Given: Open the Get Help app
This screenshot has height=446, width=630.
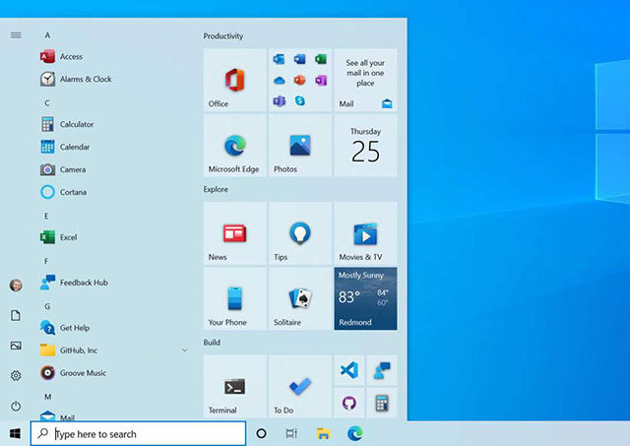Looking at the screenshot, I should tap(112, 328).
